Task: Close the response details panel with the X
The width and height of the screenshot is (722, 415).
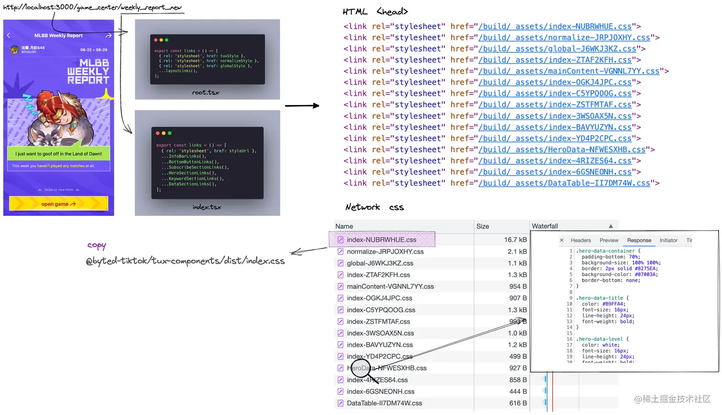Action: tap(562, 240)
